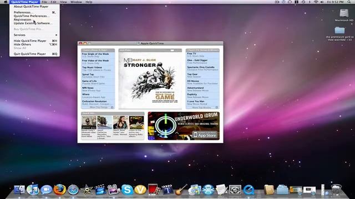
Task: Open the I Love You Man link
Action: point(196,101)
